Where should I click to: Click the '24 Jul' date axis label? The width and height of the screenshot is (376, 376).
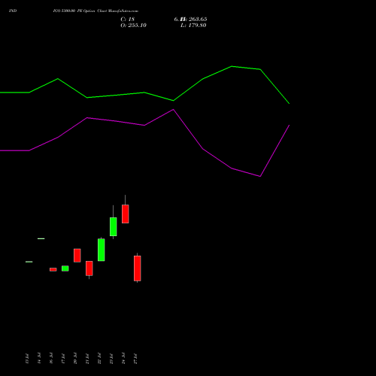click(x=123, y=359)
